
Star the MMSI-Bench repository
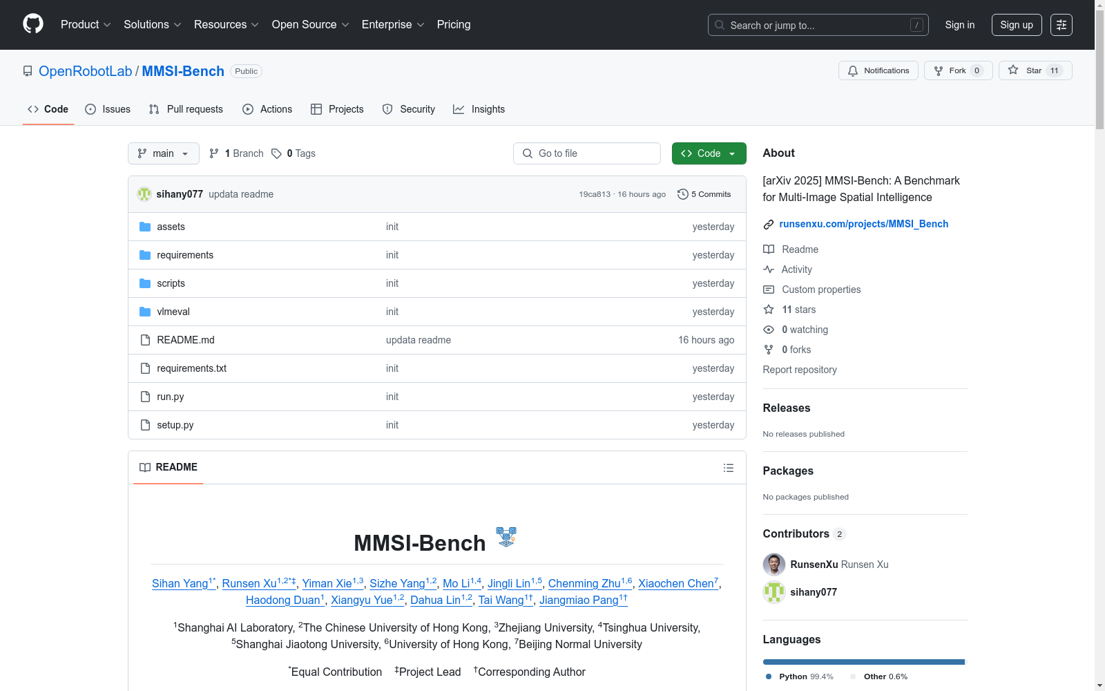pyautogui.click(x=1035, y=70)
